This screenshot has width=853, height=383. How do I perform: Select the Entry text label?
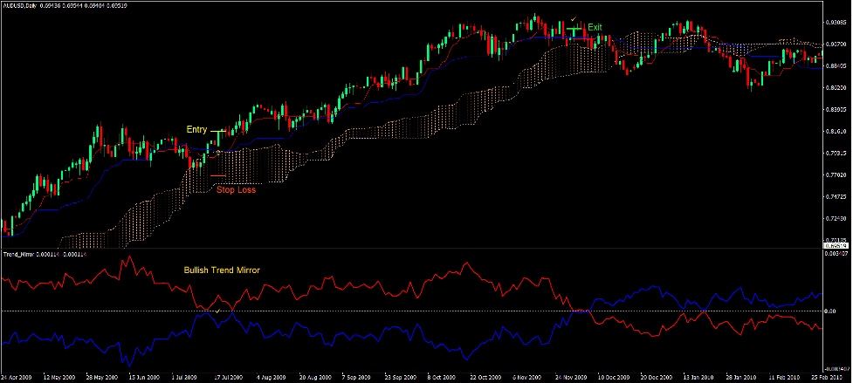tap(196, 129)
